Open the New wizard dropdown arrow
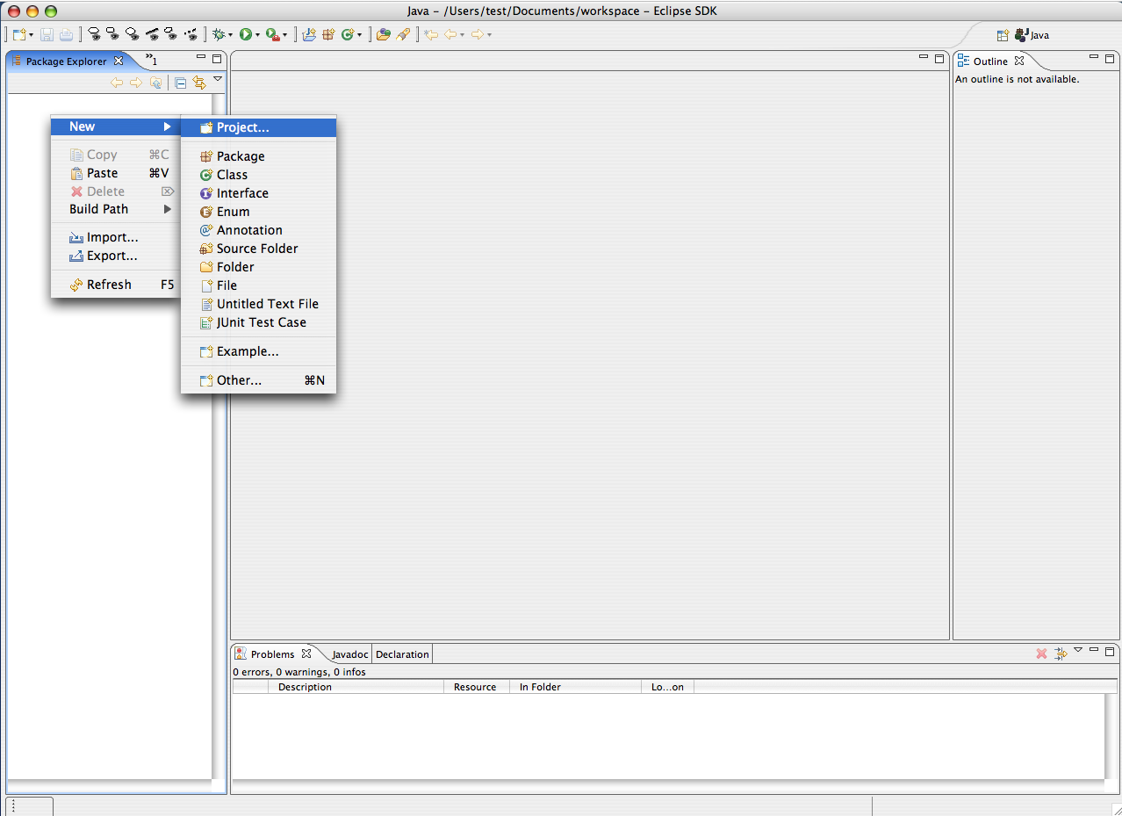1122x816 pixels. [32, 35]
